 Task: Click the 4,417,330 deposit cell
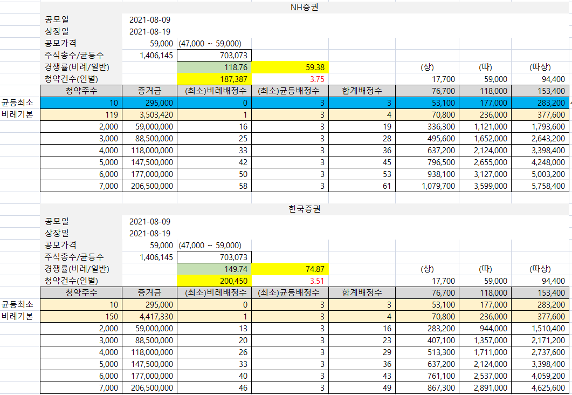[x=149, y=317]
